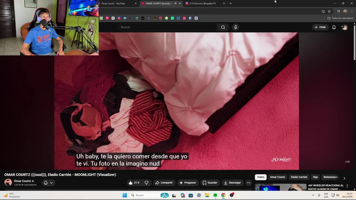
Task: Open Windows Start menu
Action: point(125,195)
